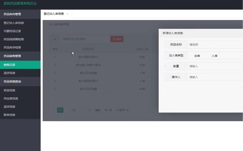Open 药品保质期检查 in the sidebar

20,39
